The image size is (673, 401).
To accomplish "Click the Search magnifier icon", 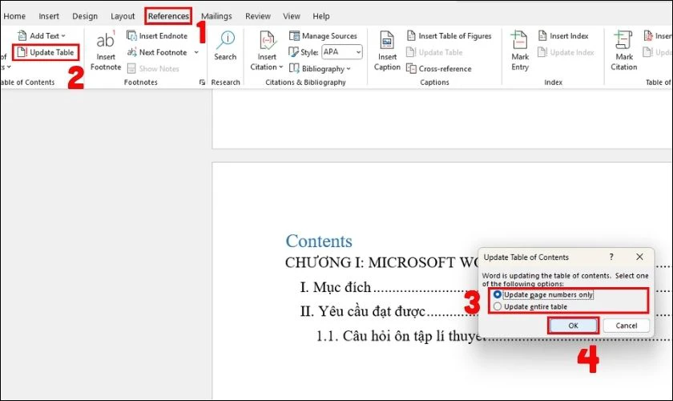I will (x=225, y=40).
